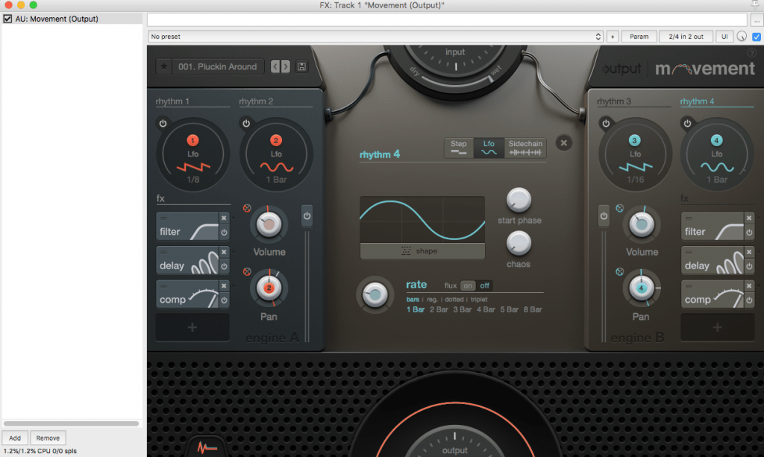764x457 pixels.
Task: Click the plus button beside preset dropdown
Action: (613, 37)
